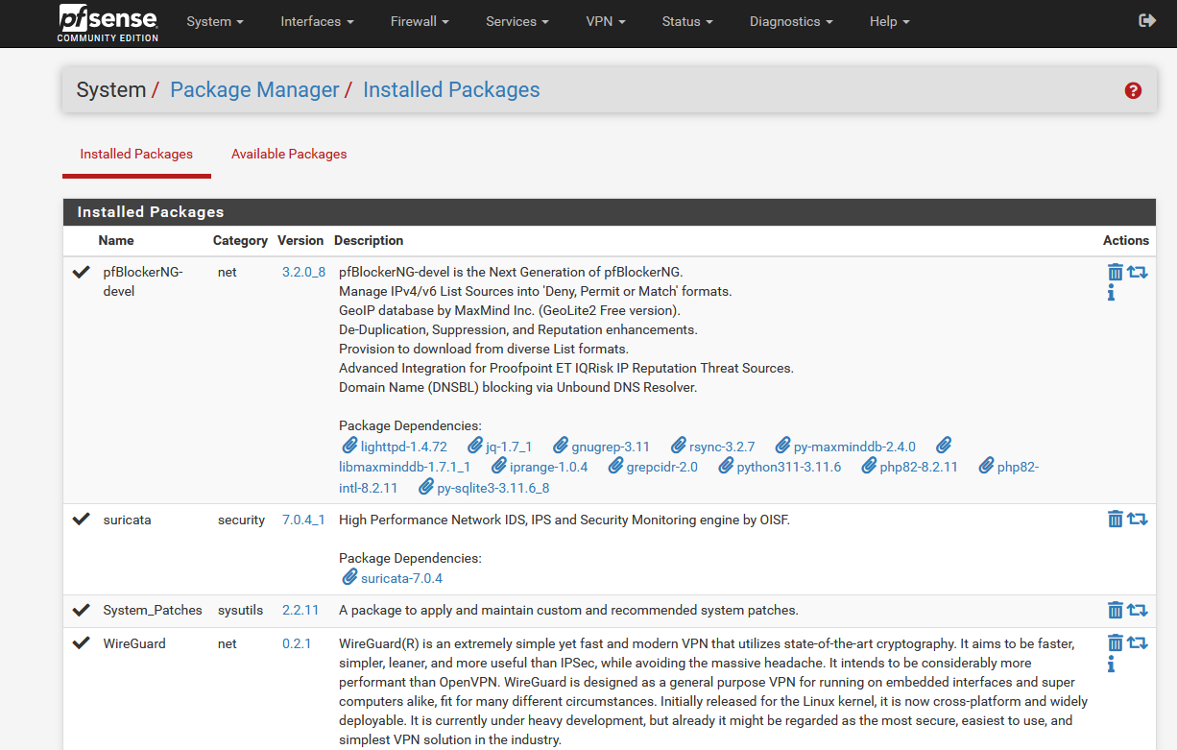
Task: Click the red help question mark icon
Action: tap(1133, 90)
